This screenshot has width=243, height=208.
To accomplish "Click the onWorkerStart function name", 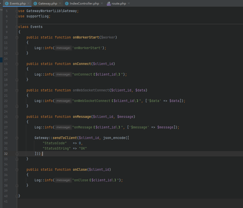I will click(x=86, y=37).
